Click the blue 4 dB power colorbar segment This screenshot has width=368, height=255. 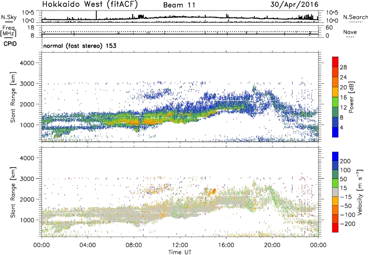335,132
